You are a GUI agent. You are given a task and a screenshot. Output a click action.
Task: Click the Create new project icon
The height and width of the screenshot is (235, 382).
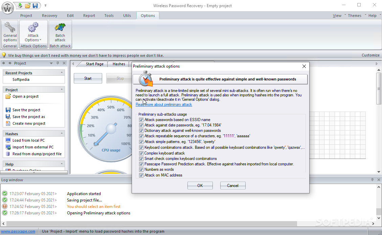pos(8,123)
